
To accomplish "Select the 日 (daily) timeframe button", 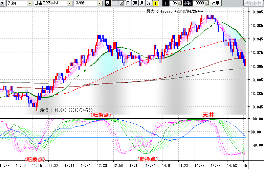I will [128, 3].
